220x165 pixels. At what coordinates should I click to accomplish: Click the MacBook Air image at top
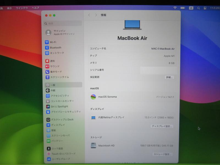(x=132, y=25)
